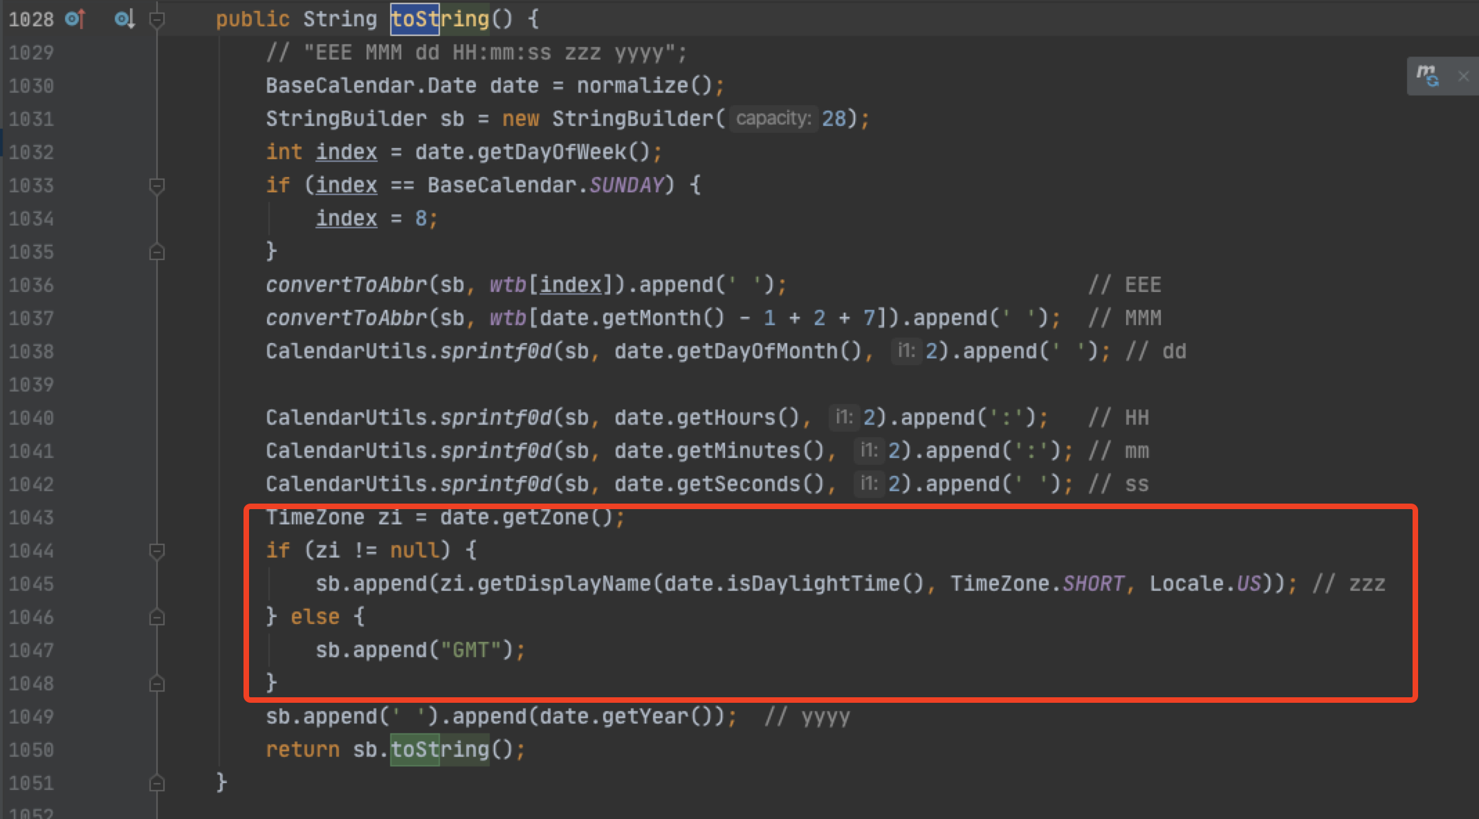
Task: Load Maven changes via floating reload icon
Action: click(x=1427, y=76)
